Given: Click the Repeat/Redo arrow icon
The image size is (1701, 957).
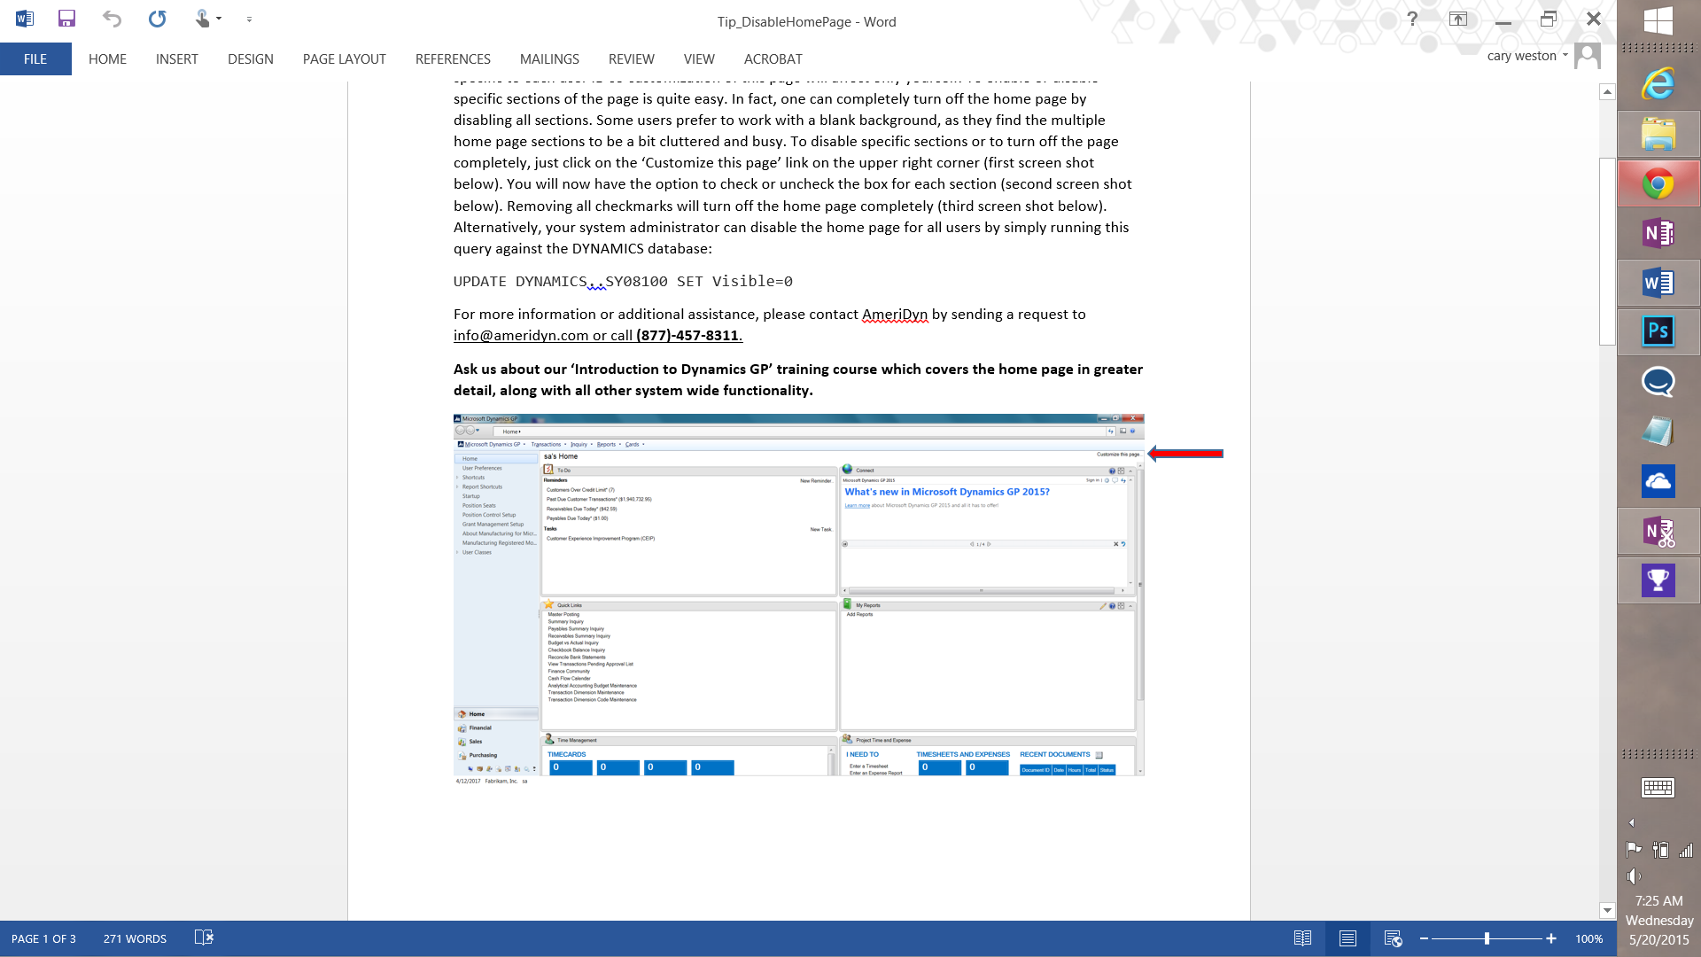Looking at the screenshot, I should click(157, 19).
